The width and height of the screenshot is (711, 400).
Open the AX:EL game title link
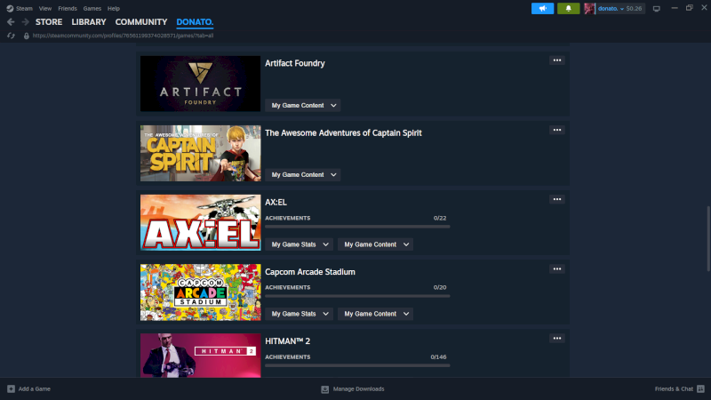[276, 203]
